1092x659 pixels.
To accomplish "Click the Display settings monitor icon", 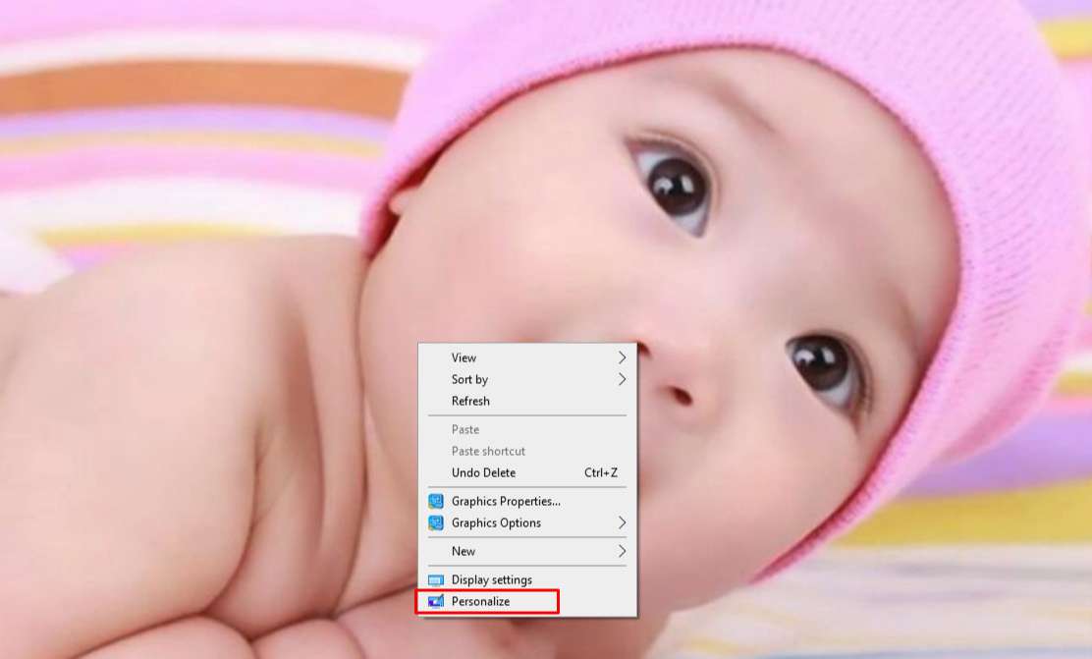I will tap(436, 580).
